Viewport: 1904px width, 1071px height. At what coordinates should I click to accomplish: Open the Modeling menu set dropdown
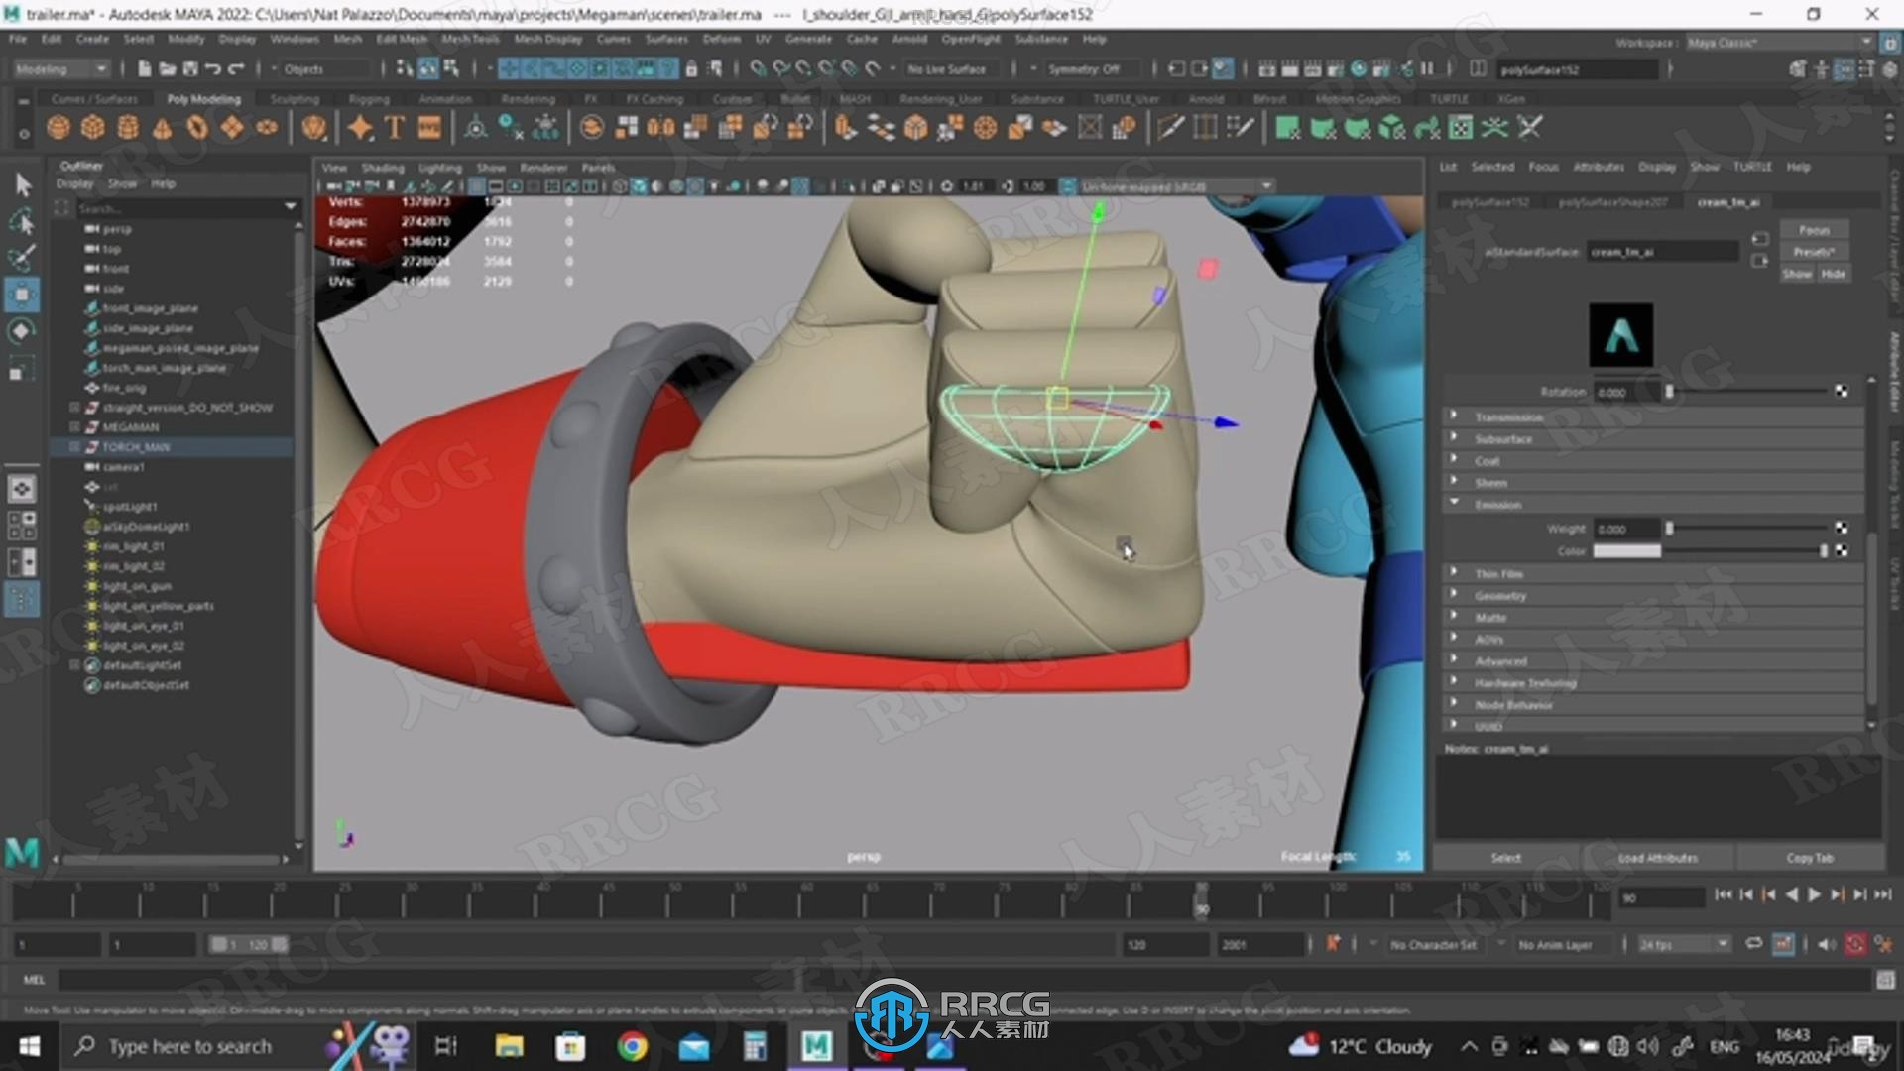60,69
